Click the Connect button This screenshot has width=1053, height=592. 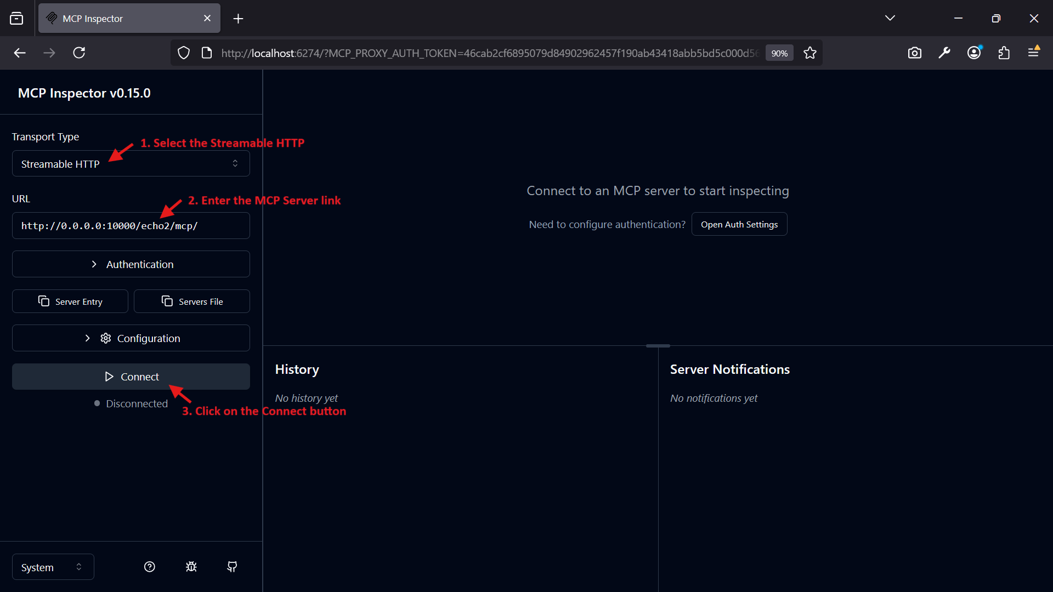click(x=131, y=377)
